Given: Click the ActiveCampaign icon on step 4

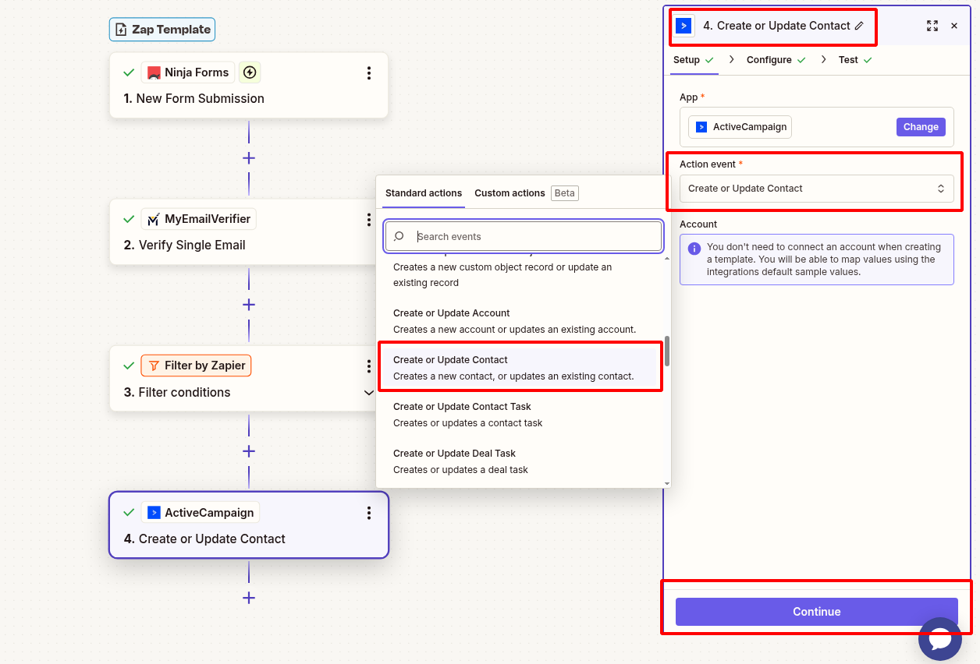Looking at the screenshot, I should coord(154,512).
